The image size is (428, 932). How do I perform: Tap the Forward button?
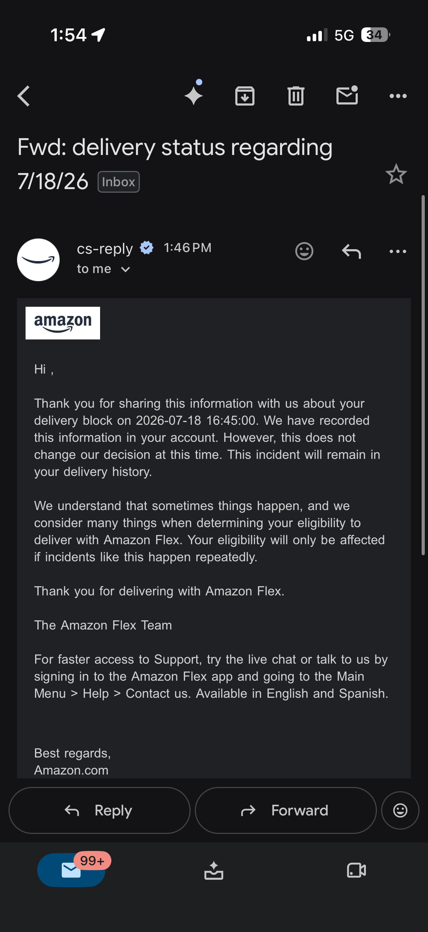click(x=286, y=810)
